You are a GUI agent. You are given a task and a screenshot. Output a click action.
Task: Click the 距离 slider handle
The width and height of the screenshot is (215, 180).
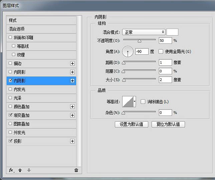pyautogui.click(x=124, y=63)
